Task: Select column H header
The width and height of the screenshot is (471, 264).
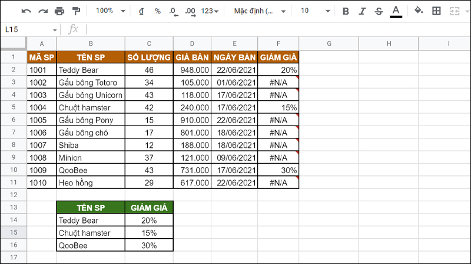Action: (x=389, y=43)
